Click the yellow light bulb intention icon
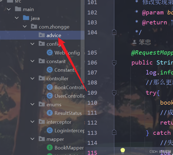This screenshot has width=173, height=155. [x=123, y=151]
